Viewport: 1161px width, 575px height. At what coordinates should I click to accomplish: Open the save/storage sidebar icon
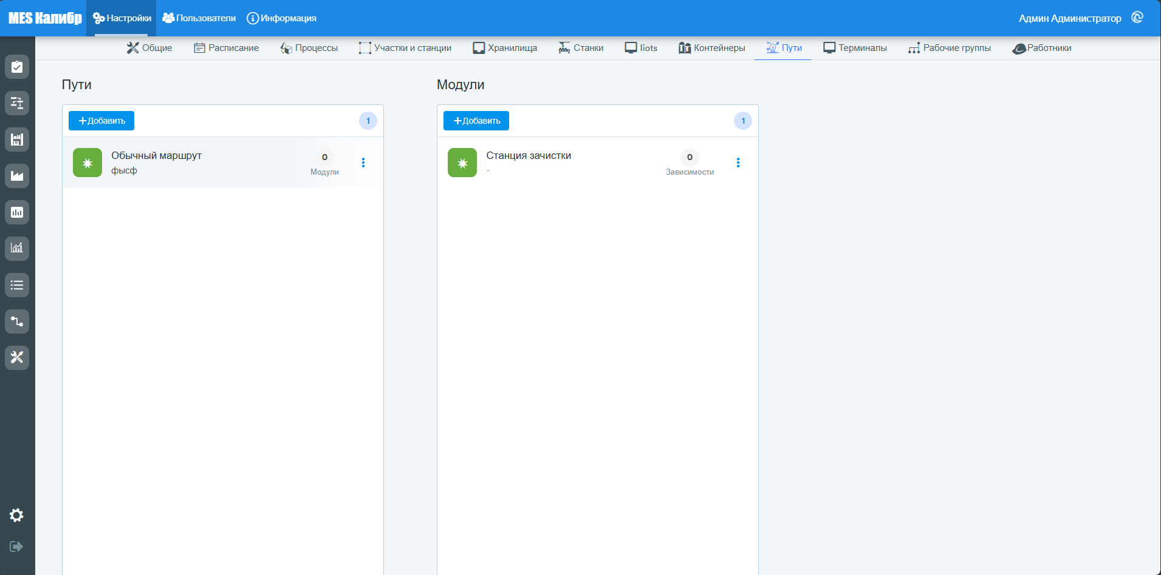pos(17,140)
